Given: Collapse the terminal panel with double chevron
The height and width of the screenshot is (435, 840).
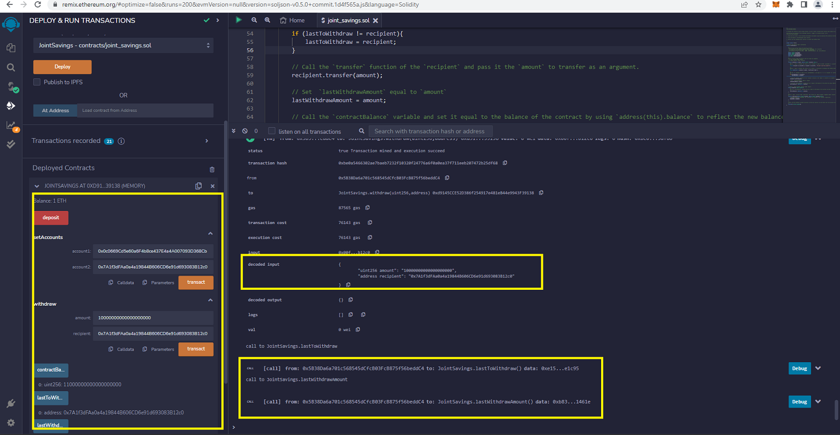Looking at the screenshot, I should point(234,131).
